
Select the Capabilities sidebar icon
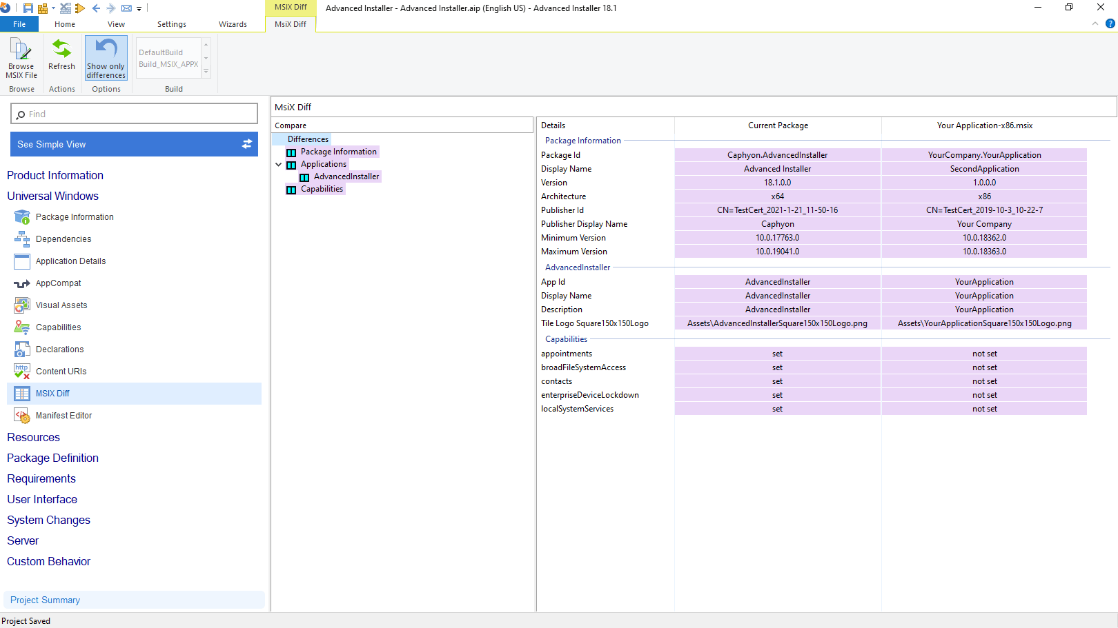pyautogui.click(x=21, y=327)
